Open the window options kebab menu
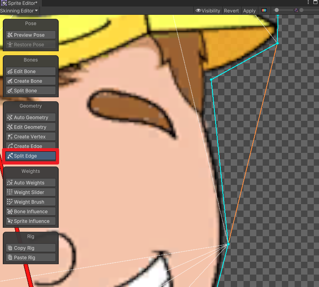The width and height of the screenshot is (319, 287). click(308, 2)
